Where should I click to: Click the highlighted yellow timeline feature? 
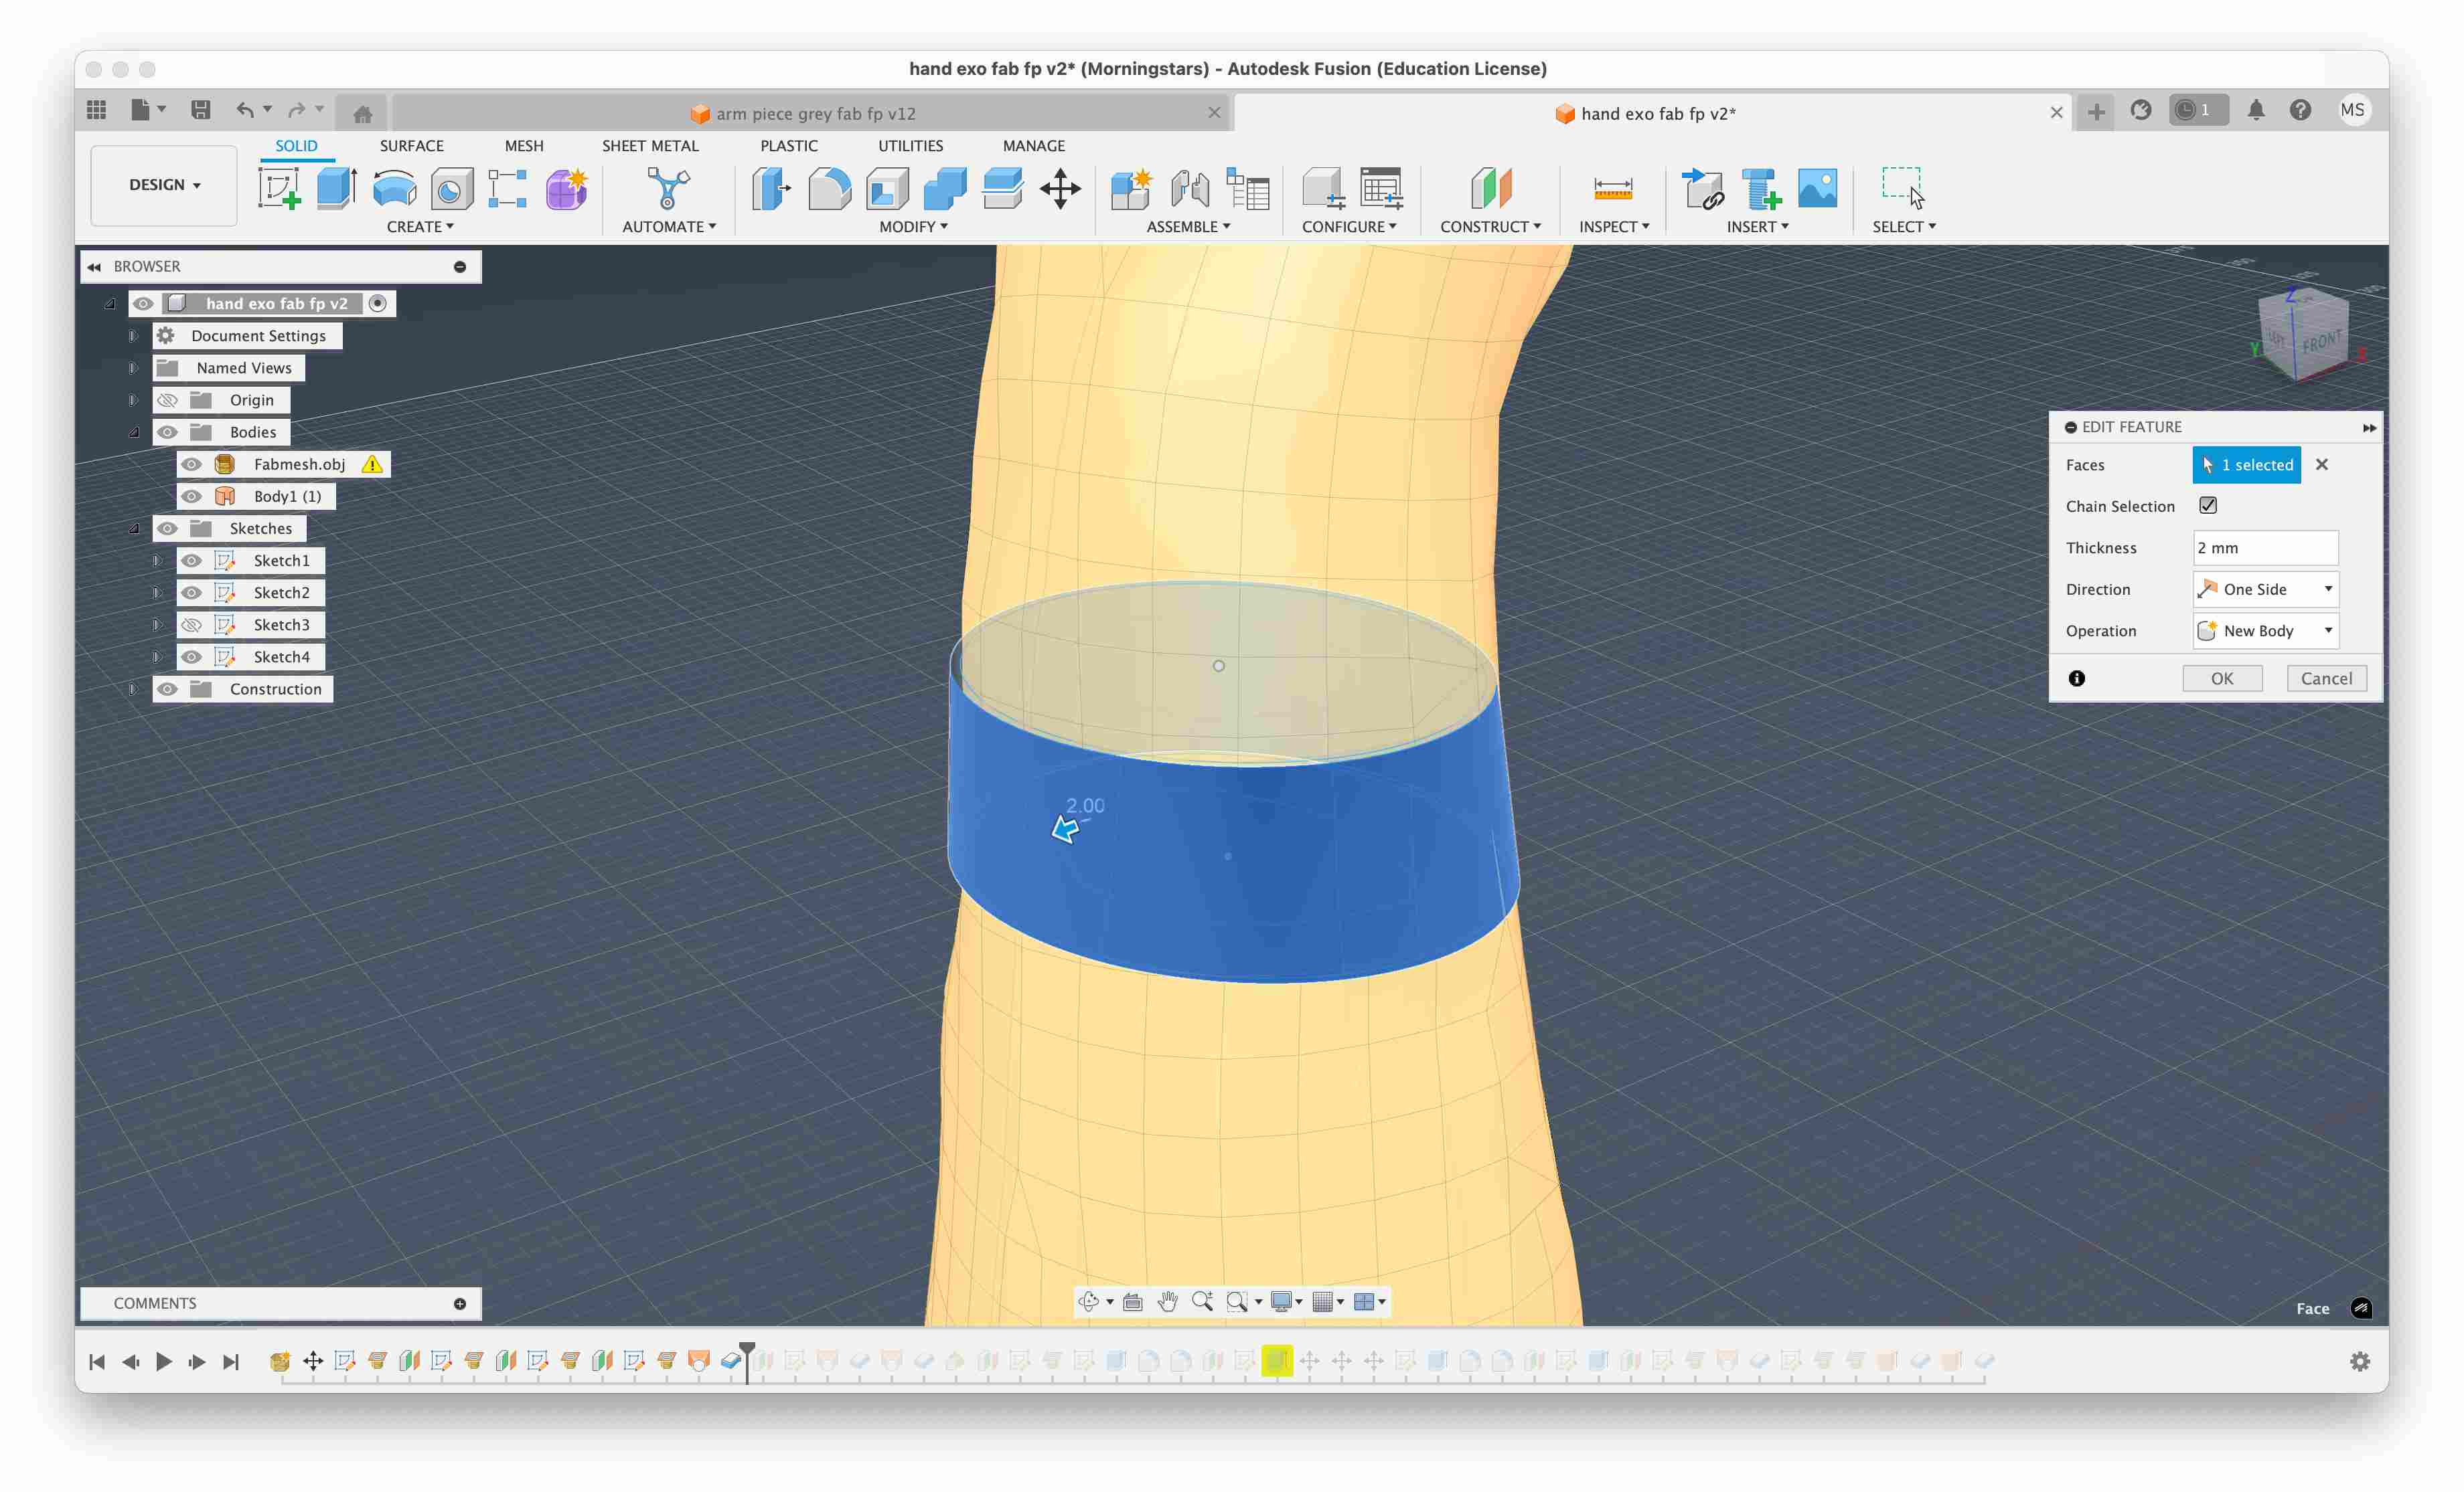(x=1276, y=1361)
